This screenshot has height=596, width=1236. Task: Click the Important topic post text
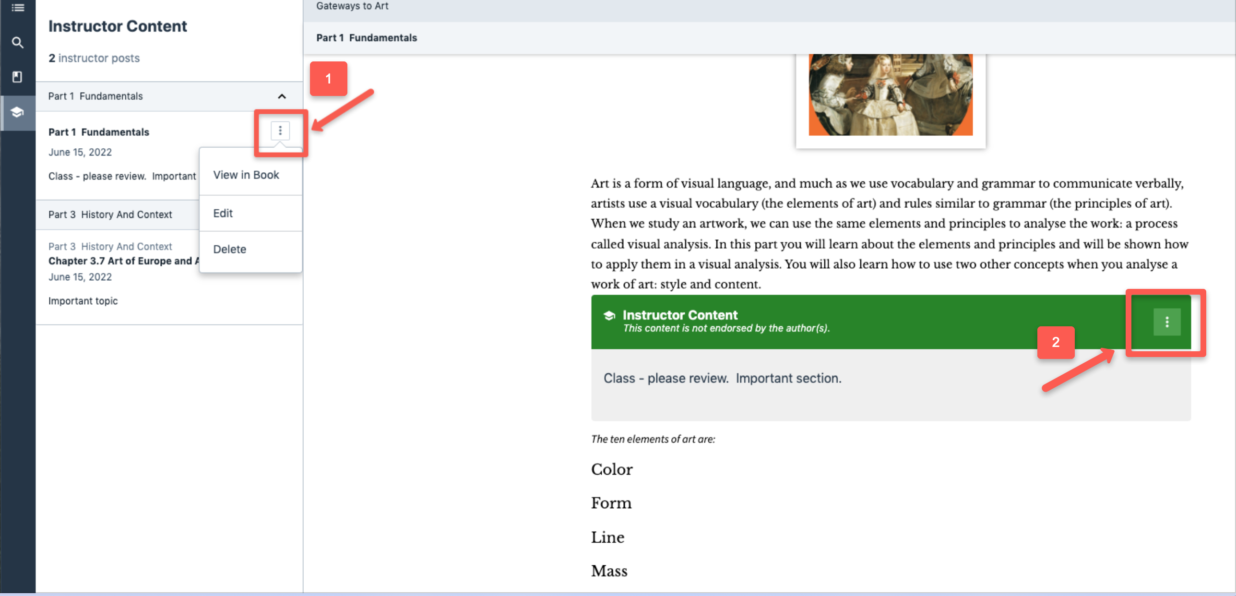click(83, 301)
